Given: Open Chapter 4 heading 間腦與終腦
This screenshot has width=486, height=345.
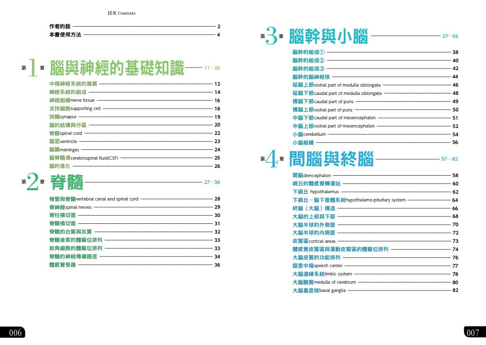Looking at the screenshot, I should click(331, 159).
